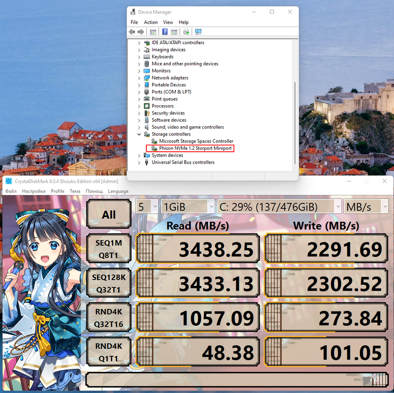
Task: Open the File menu in Device Manager
Action: click(x=134, y=22)
